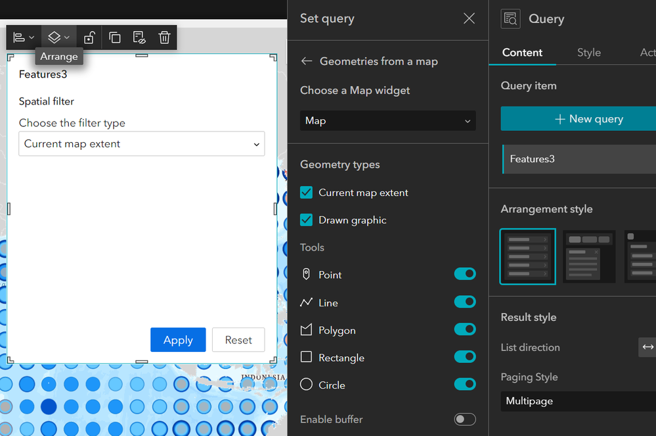Toggle the Point tool switch

[465, 274]
